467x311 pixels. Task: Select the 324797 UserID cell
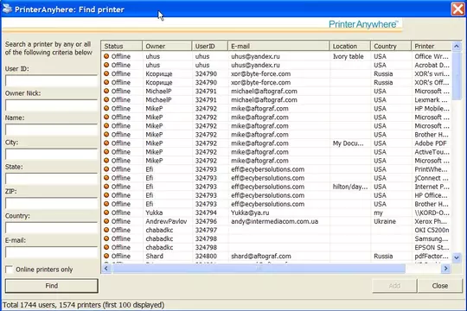(206, 230)
